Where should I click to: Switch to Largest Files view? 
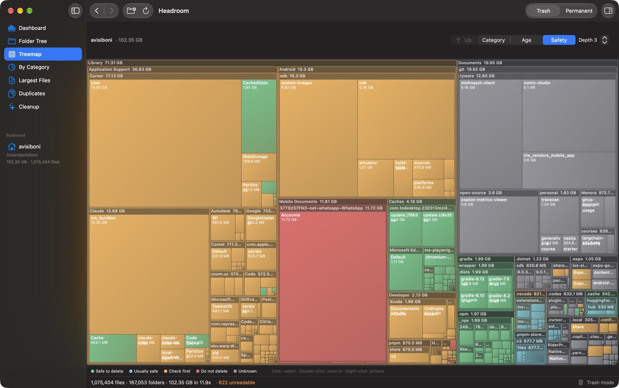43,80
